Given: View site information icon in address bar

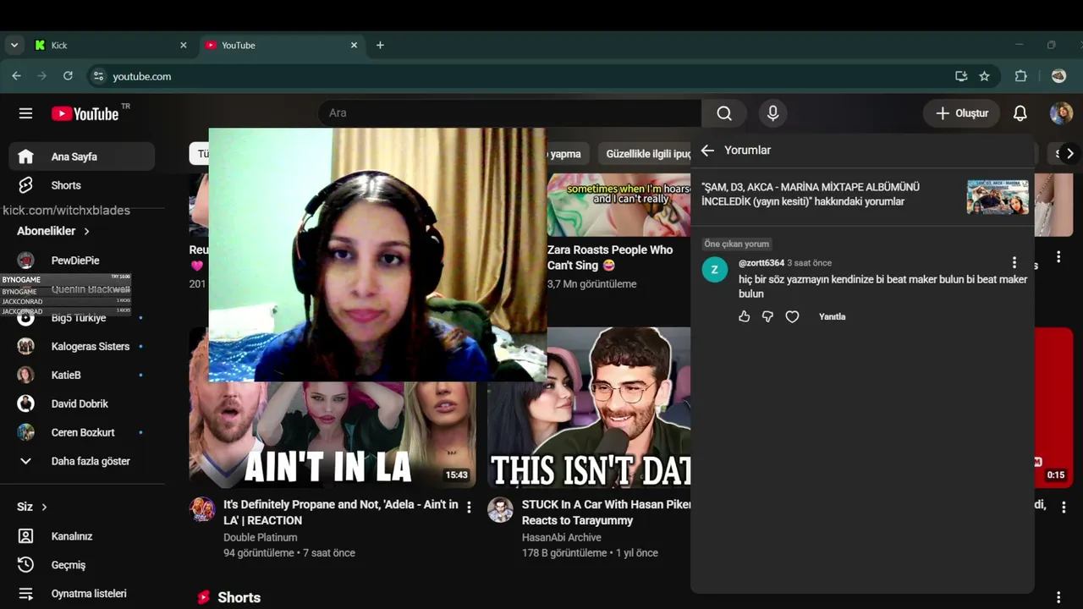Looking at the screenshot, I should coord(98,76).
